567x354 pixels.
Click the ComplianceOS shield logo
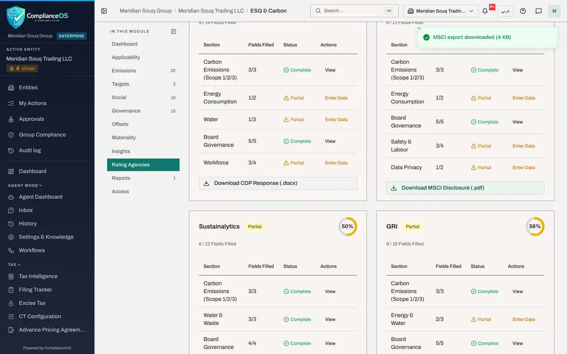[x=16, y=17]
